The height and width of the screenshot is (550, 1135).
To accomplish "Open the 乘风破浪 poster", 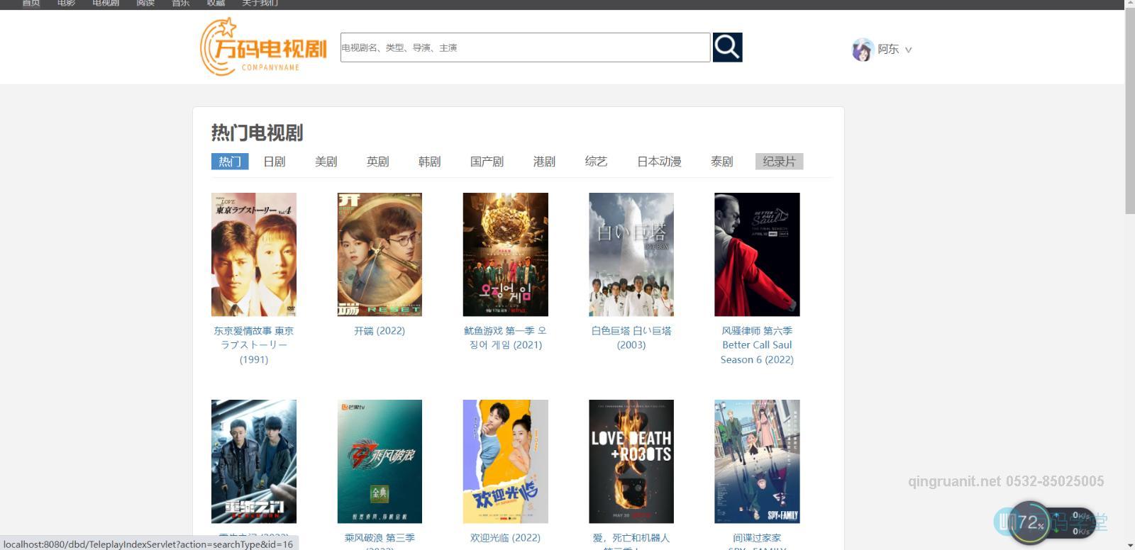I will click(380, 461).
